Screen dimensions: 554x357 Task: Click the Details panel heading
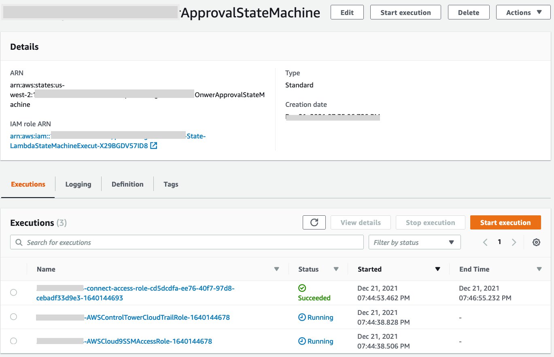(24, 47)
